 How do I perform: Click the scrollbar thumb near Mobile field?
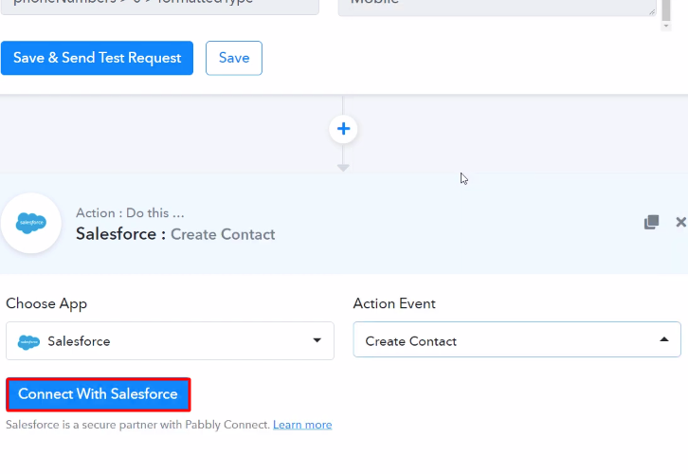(666, 9)
